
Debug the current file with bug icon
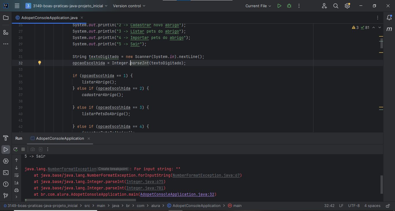pos(289,6)
